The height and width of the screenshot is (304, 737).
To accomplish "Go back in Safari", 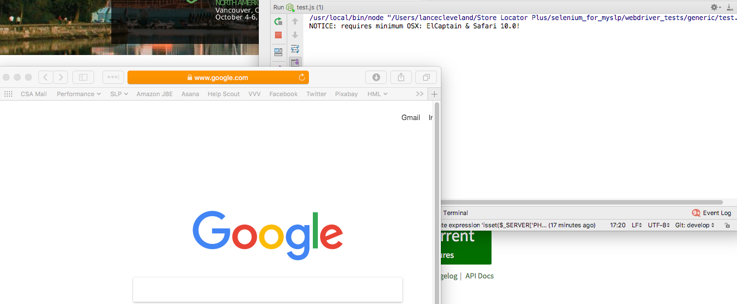I will point(46,77).
